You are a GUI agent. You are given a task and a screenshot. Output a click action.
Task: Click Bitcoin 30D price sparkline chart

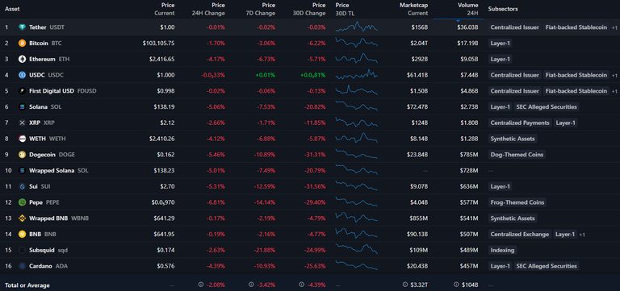(x=356, y=43)
